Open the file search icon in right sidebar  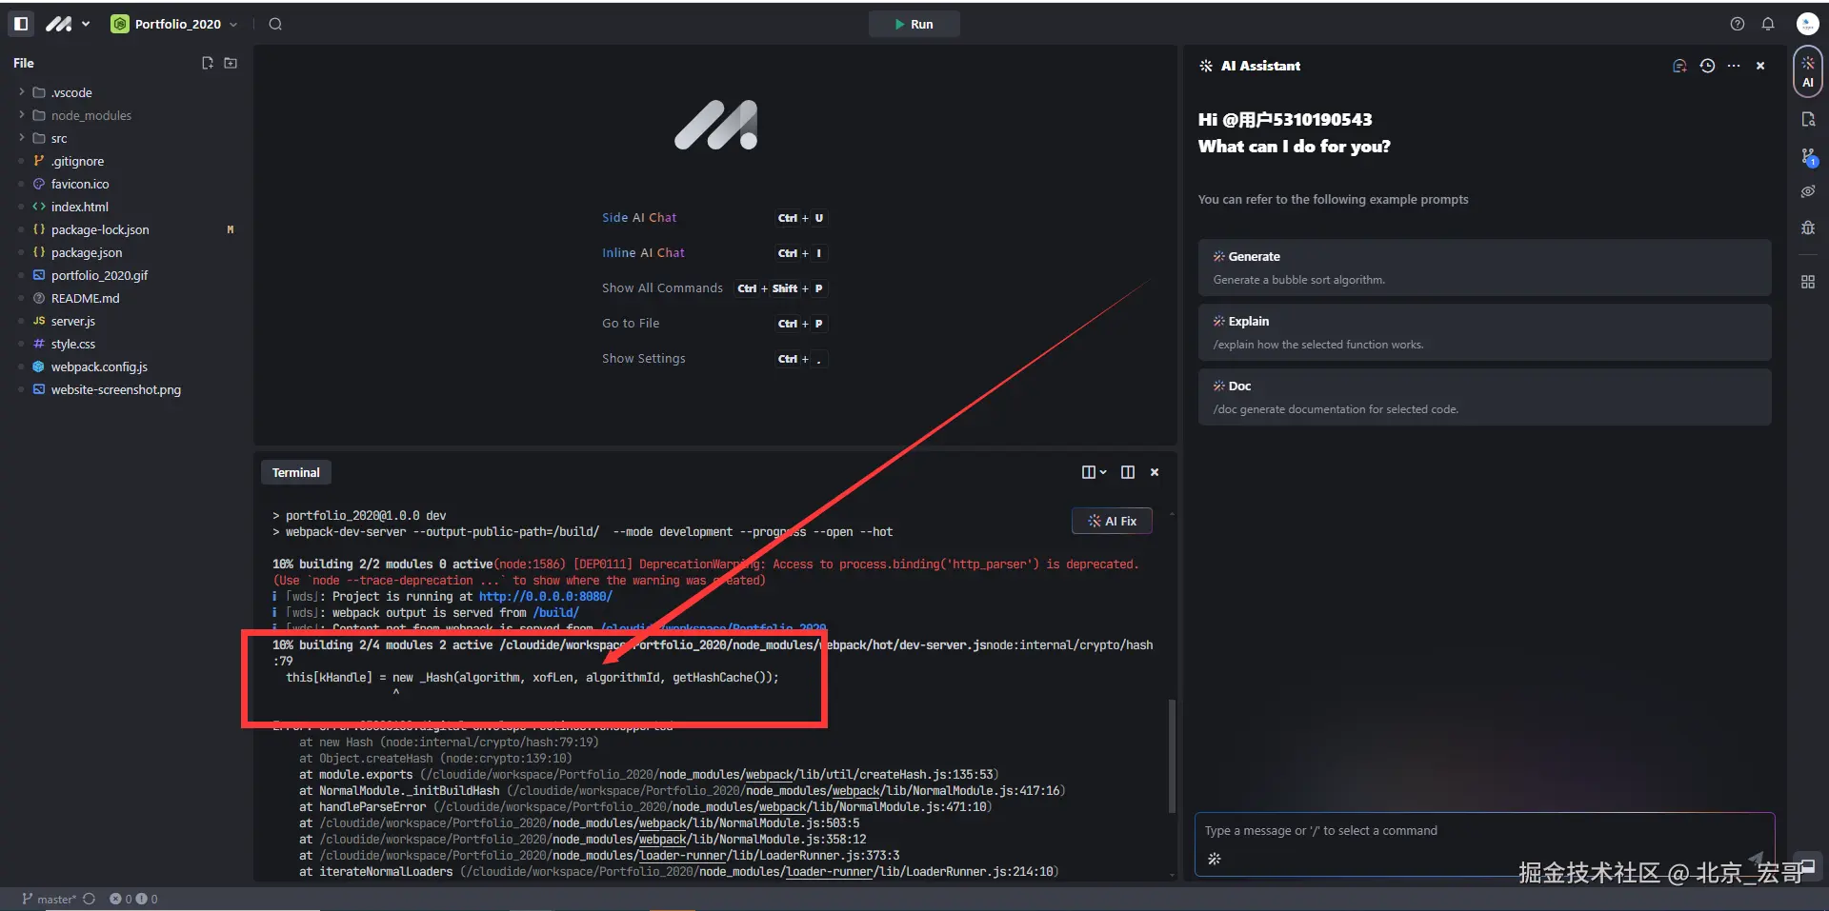tap(1808, 119)
